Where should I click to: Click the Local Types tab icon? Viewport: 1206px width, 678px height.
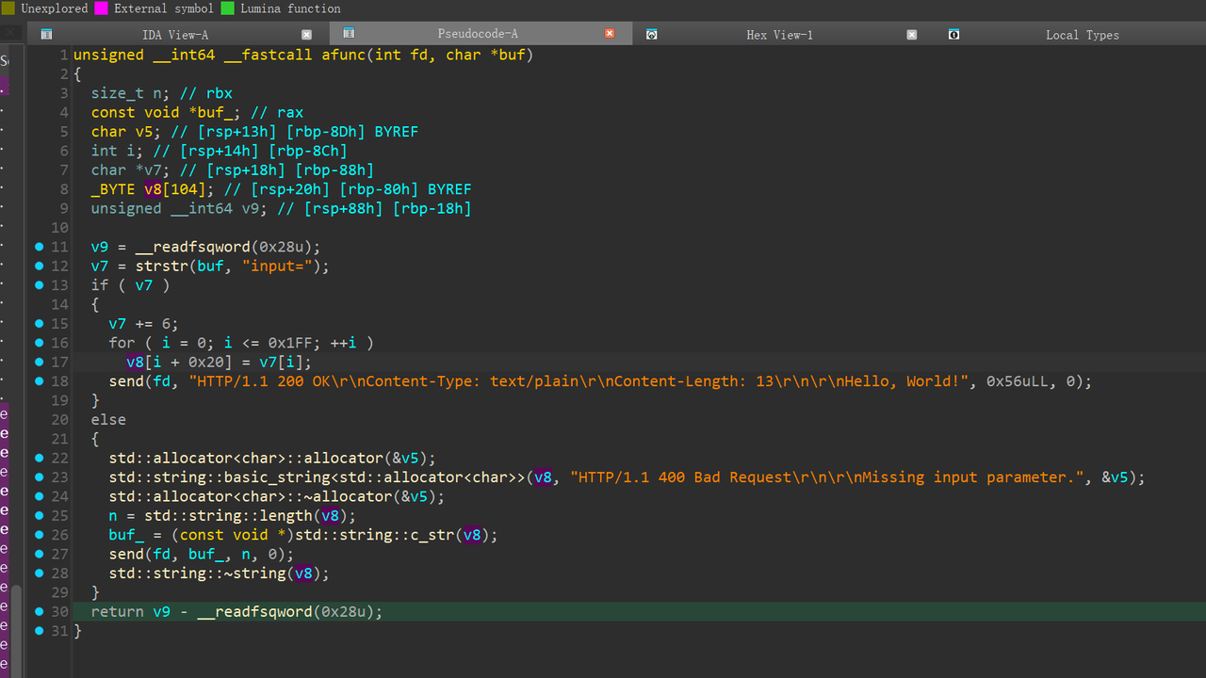point(953,34)
